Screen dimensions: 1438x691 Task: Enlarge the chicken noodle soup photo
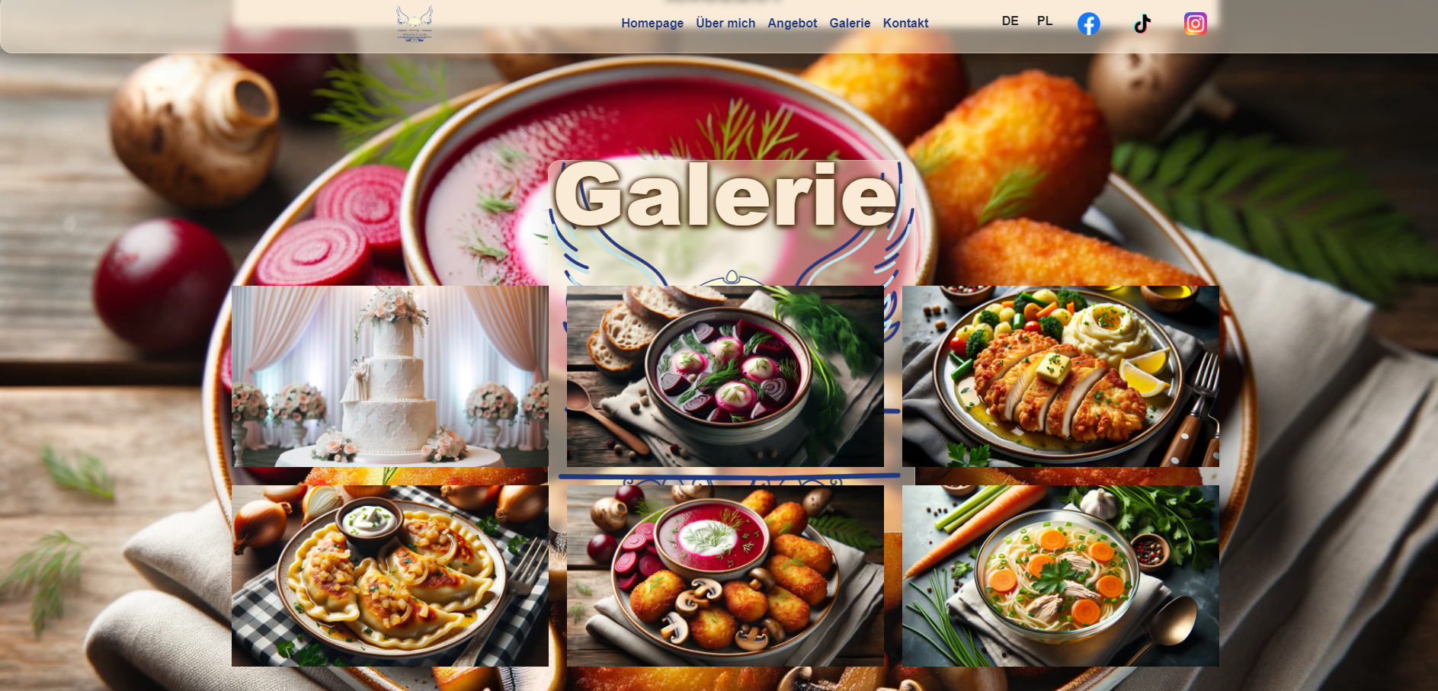1060,576
